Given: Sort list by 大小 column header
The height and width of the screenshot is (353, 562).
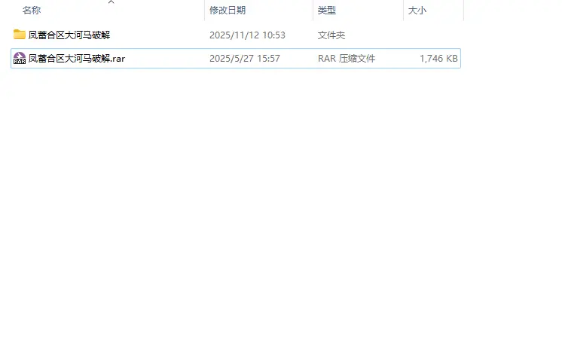Looking at the screenshot, I should tap(417, 11).
